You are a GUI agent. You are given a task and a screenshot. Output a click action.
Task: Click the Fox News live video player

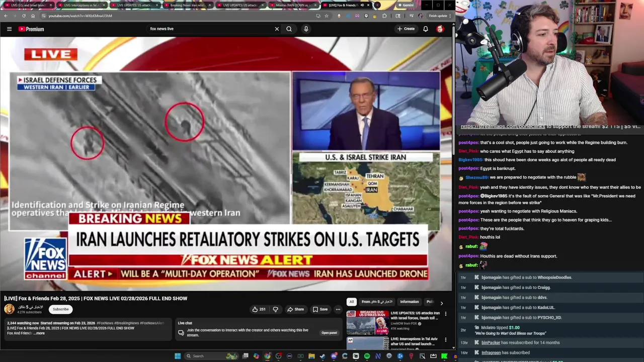click(226, 164)
